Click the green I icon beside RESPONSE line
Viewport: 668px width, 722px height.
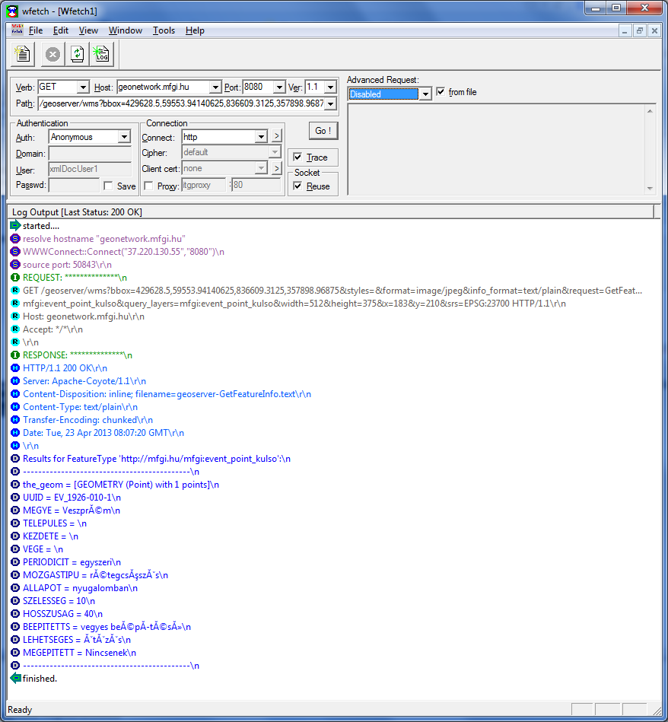(15, 355)
